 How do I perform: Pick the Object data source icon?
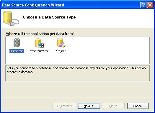61,43
